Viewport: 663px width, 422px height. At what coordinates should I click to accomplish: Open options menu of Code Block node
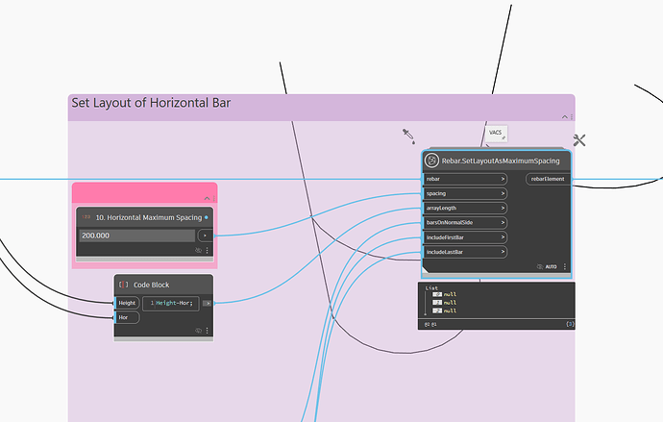208,331
